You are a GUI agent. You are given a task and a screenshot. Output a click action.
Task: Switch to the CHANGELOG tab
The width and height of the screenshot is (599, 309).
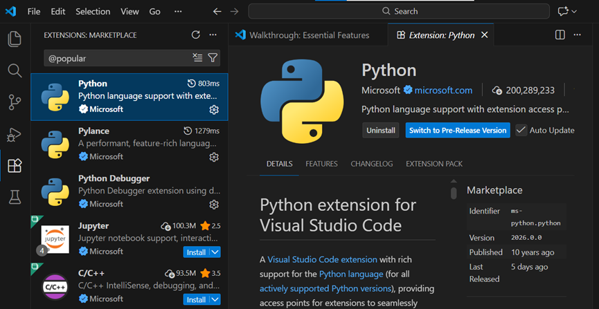[x=372, y=164]
